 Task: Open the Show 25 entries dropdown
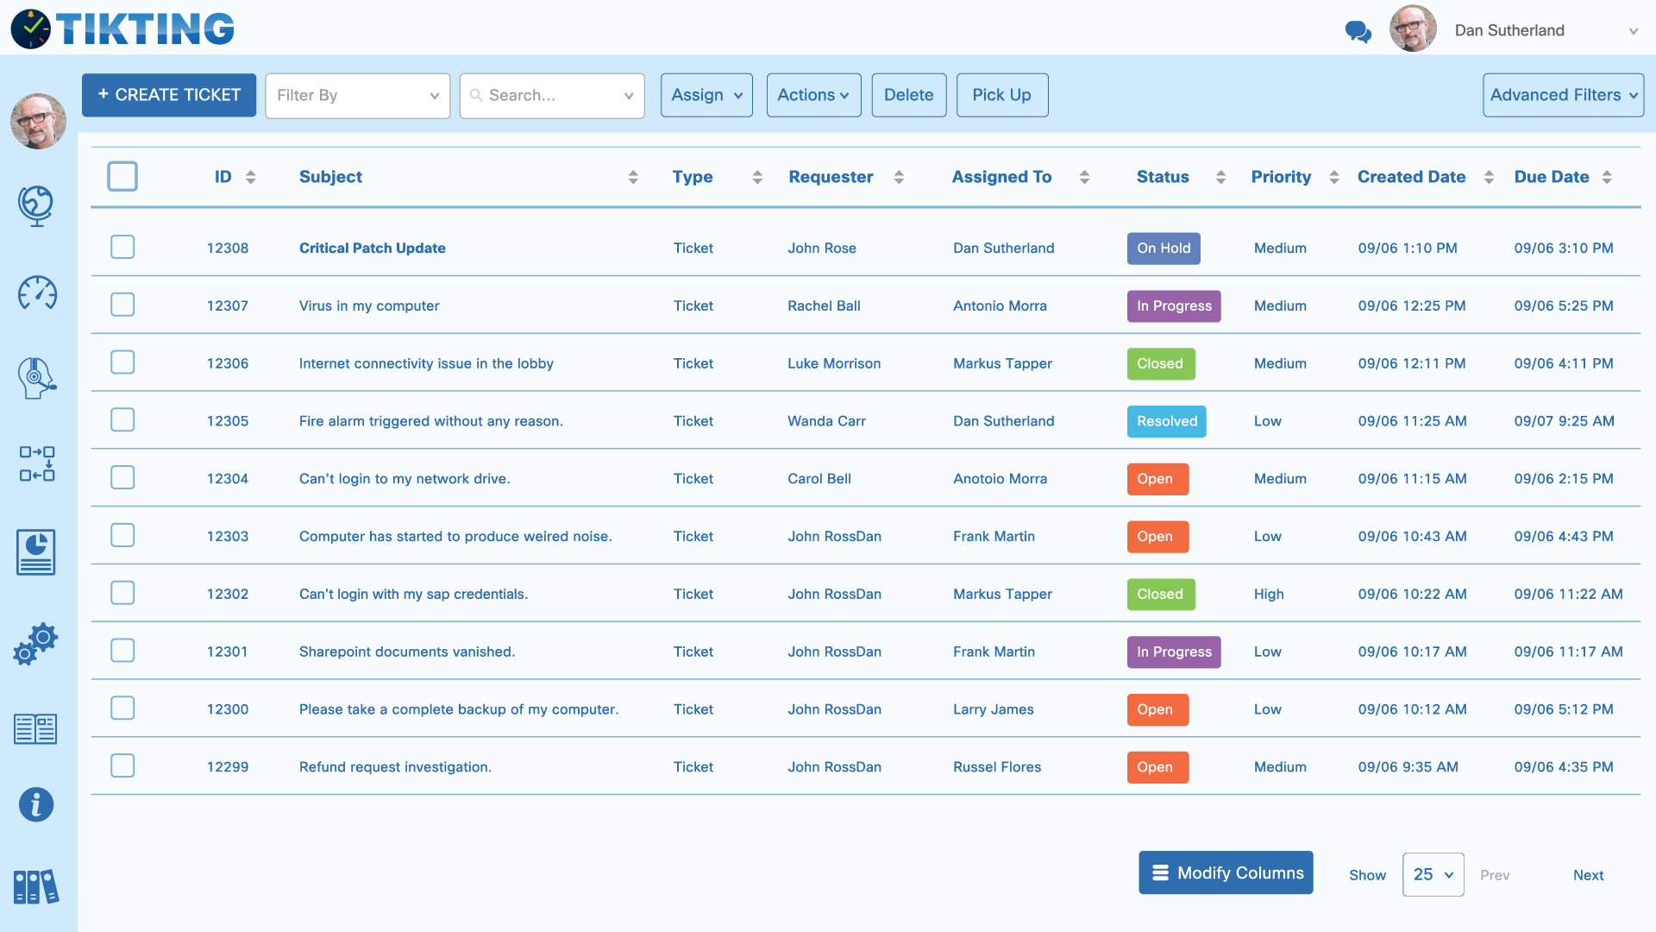point(1433,874)
